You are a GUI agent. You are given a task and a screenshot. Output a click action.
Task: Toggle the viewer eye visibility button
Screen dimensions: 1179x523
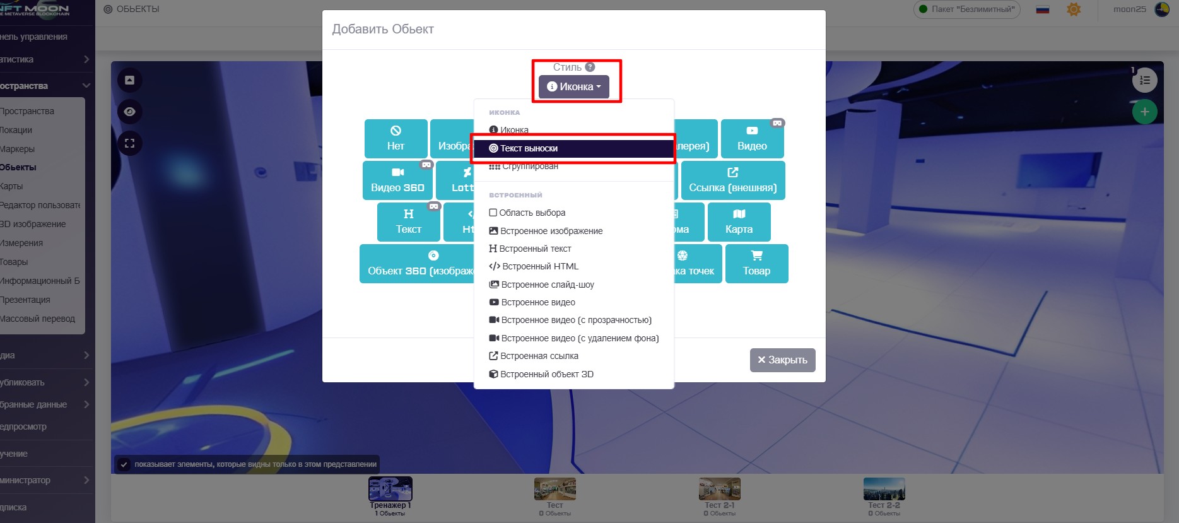[x=130, y=112]
